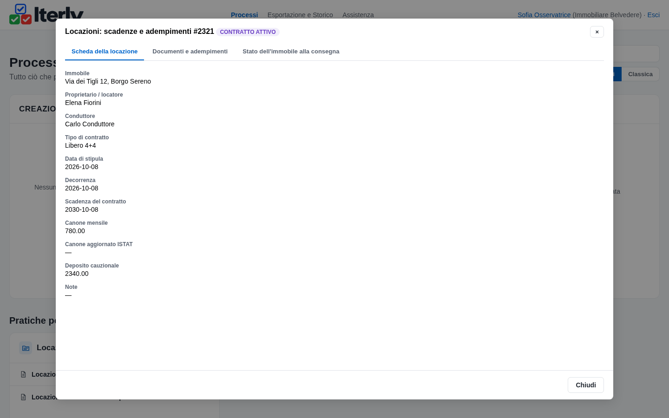Open the Sofia Osservatrice profile link
Viewport: 669px width, 418px height.
(544, 15)
